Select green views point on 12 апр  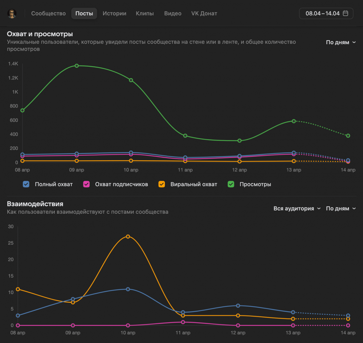coord(240,141)
